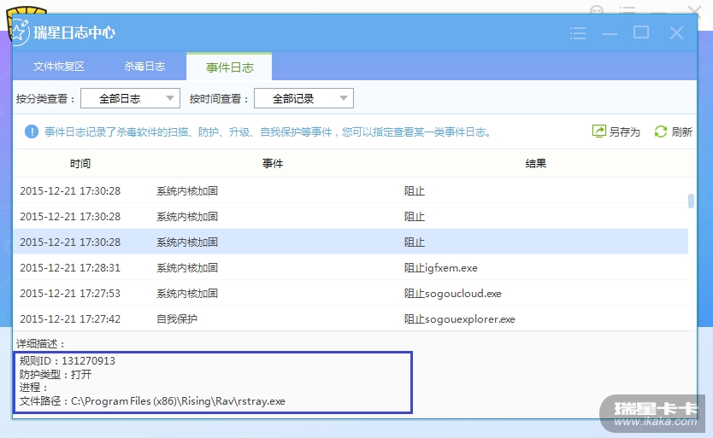
Task: Click the 另存为 export icon
Action: pyautogui.click(x=598, y=131)
